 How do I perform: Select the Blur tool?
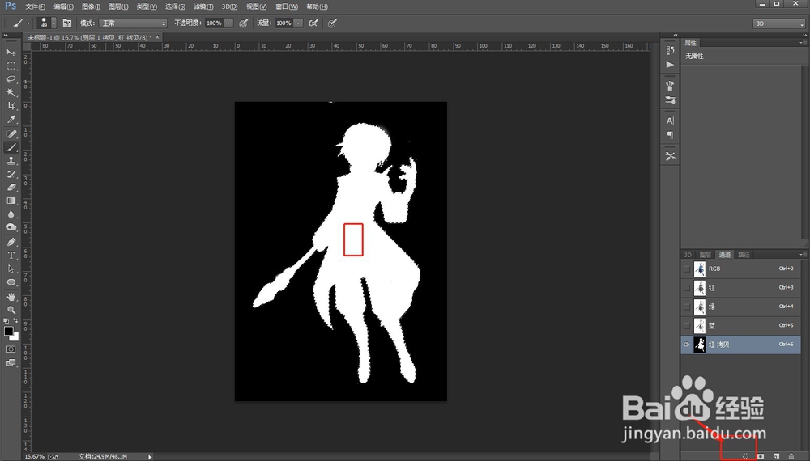pyautogui.click(x=11, y=214)
